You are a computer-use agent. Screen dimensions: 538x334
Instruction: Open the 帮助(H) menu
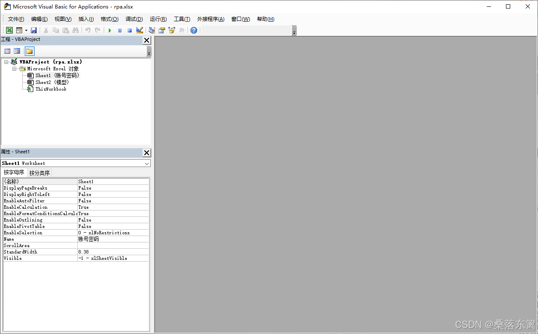click(266, 19)
